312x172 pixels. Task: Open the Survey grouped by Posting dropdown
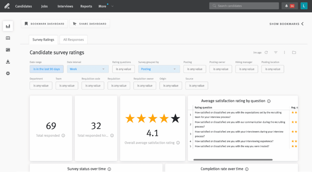point(159,69)
